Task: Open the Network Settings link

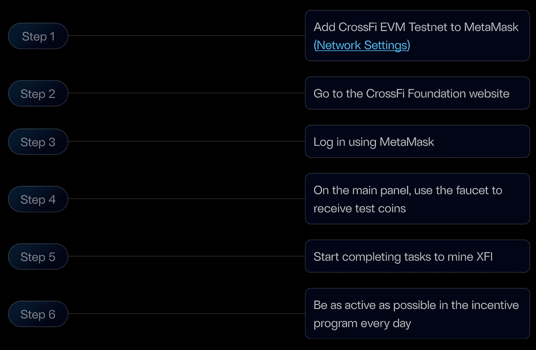Action: (x=362, y=45)
